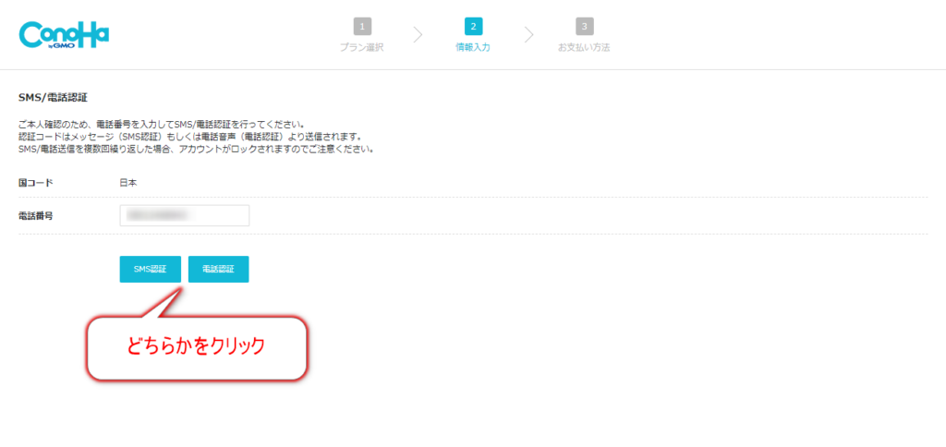The image size is (946, 447).
Task: Click the chevron after 情報入力 step
Action: (x=529, y=35)
